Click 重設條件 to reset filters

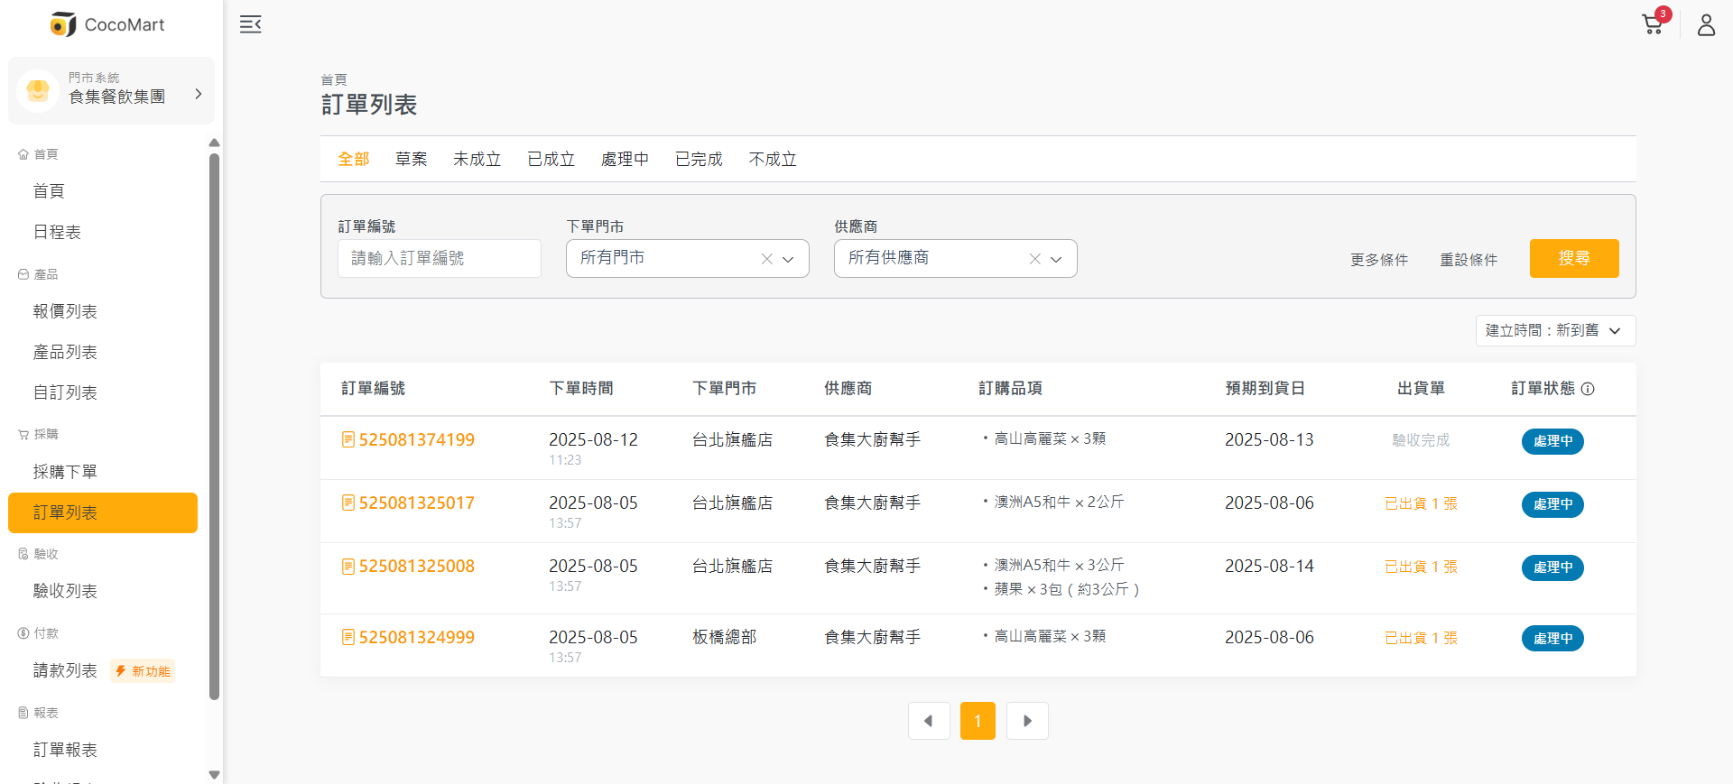coord(1469,260)
